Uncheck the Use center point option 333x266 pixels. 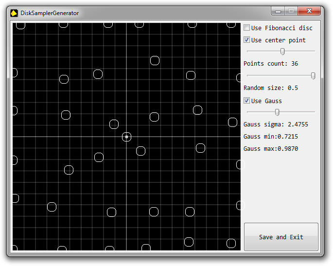247,40
